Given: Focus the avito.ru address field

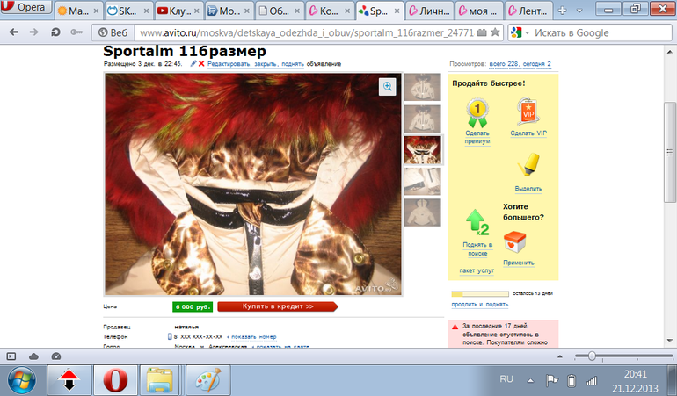Looking at the screenshot, I should [307, 32].
